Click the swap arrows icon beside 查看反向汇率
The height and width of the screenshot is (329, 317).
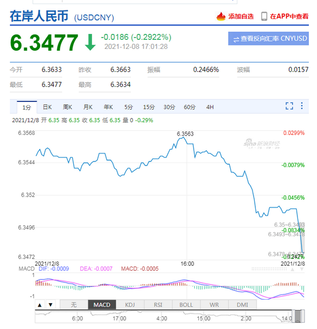click(x=236, y=39)
